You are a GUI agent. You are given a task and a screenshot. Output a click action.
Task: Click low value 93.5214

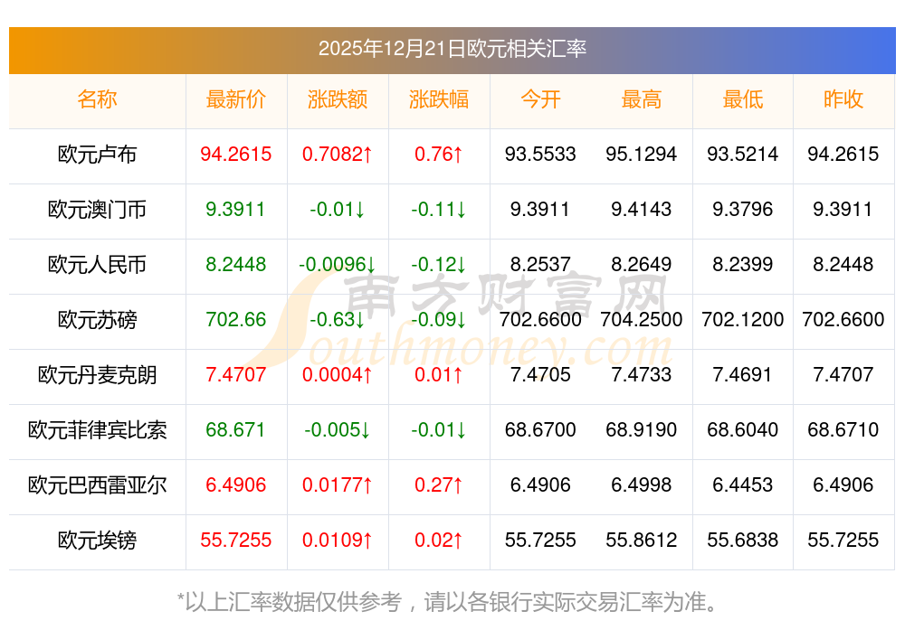[x=743, y=154]
